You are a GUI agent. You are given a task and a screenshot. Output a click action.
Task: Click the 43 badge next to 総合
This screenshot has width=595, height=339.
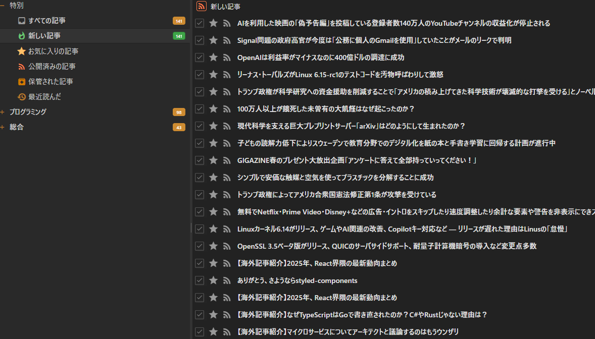[x=179, y=127]
